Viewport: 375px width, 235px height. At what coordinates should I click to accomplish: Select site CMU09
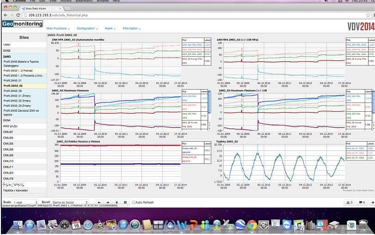pos(24,155)
